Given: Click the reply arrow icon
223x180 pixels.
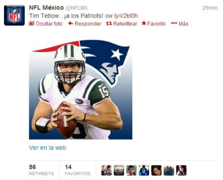Looking at the screenshot, I should pyautogui.click(x=71, y=23).
